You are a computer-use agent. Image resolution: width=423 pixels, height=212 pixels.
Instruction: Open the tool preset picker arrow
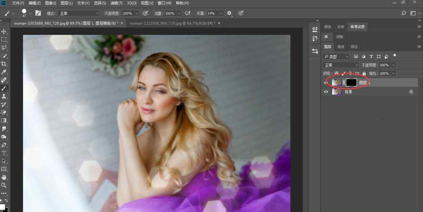13,13
